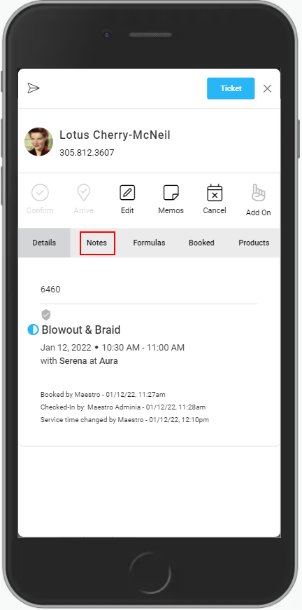The height and width of the screenshot is (610, 302).
Task: Switch to the Notes tab
Action: pos(97,243)
